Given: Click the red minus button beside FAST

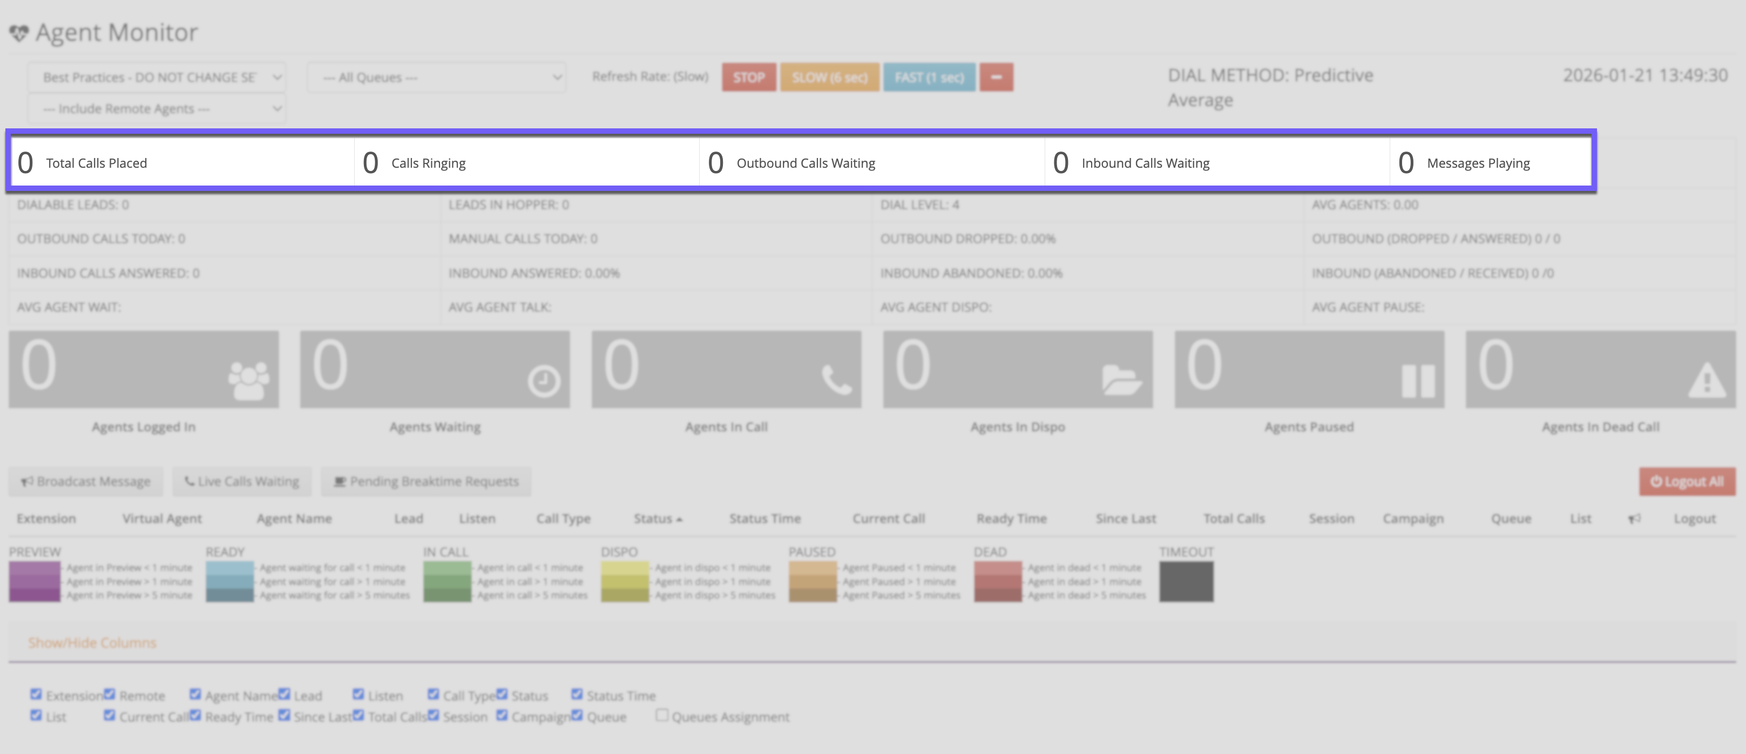Looking at the screenshot, I should point(996,77).
